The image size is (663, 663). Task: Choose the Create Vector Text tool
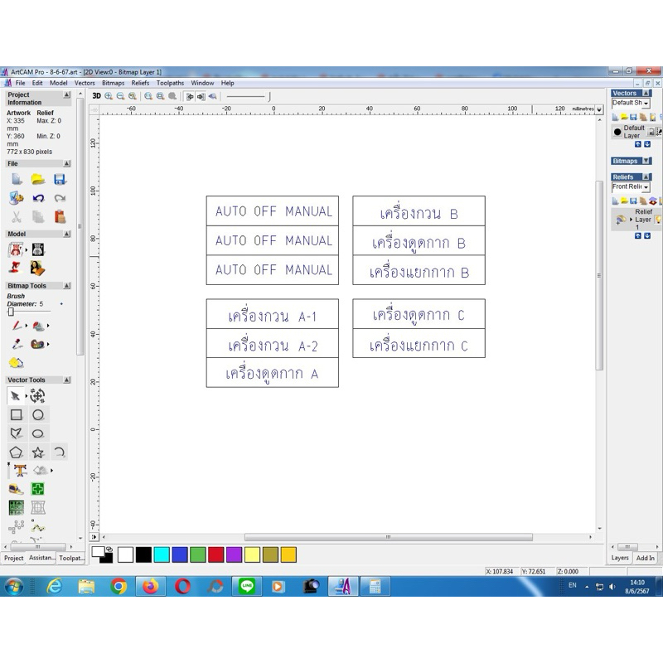(x=18, y=471)
